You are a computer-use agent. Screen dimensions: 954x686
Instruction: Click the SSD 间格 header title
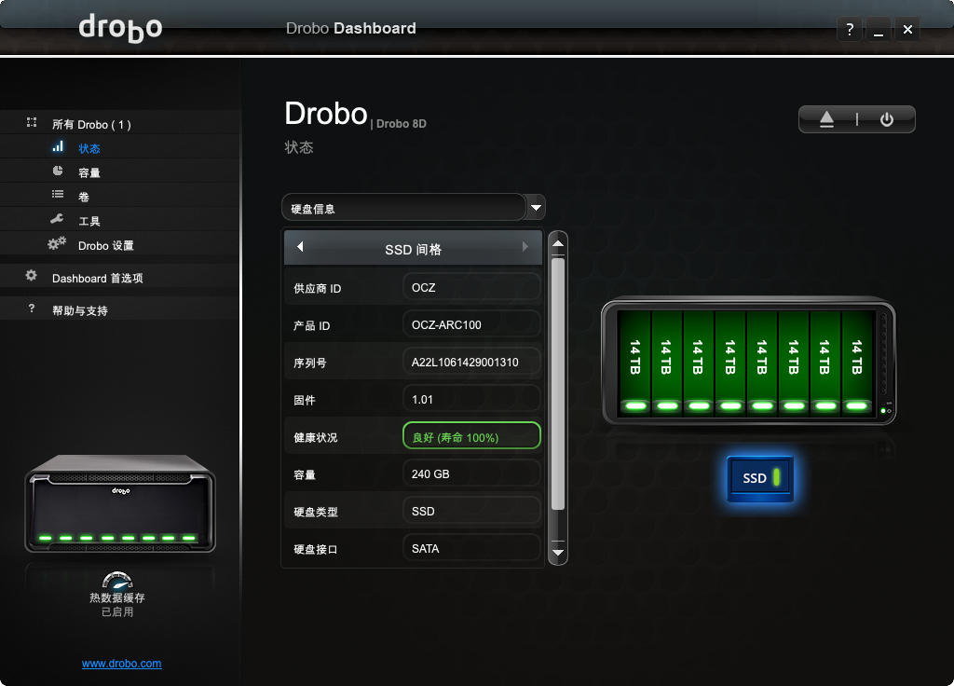[413, 250]
